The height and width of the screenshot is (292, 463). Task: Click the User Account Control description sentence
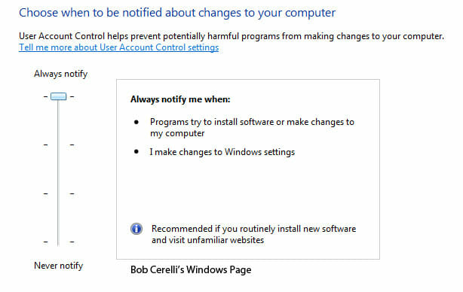(x=231, y=36)
